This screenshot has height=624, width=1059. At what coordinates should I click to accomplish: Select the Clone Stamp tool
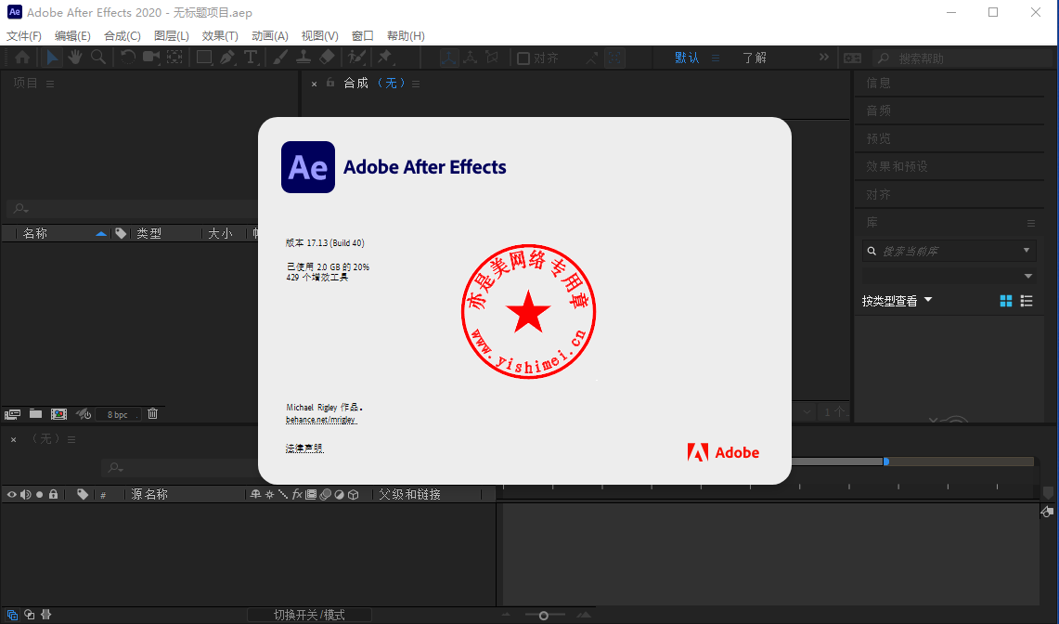[x=303, y=58]
